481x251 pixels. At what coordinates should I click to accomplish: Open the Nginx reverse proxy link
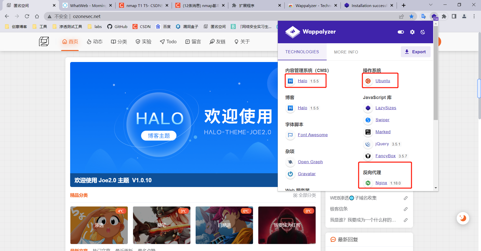point(381,183)
